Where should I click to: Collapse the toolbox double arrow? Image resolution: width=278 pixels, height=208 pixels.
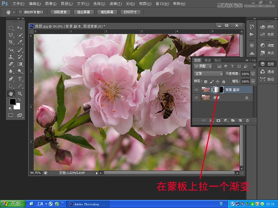(18, 19)
